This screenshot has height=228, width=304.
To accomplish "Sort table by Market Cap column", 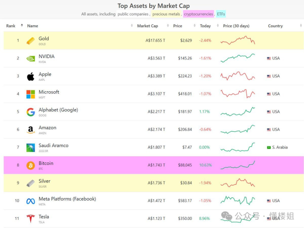I will point(148,26).
